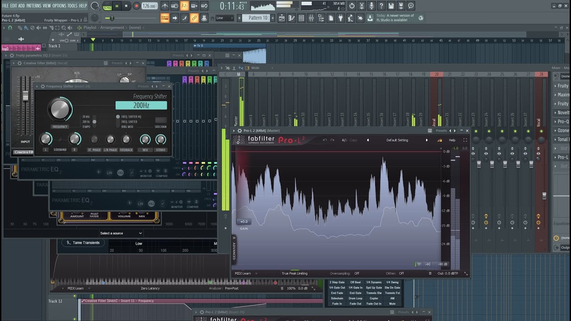
Task: Open the TOOLS menu
Action: (x=72, y=6)
